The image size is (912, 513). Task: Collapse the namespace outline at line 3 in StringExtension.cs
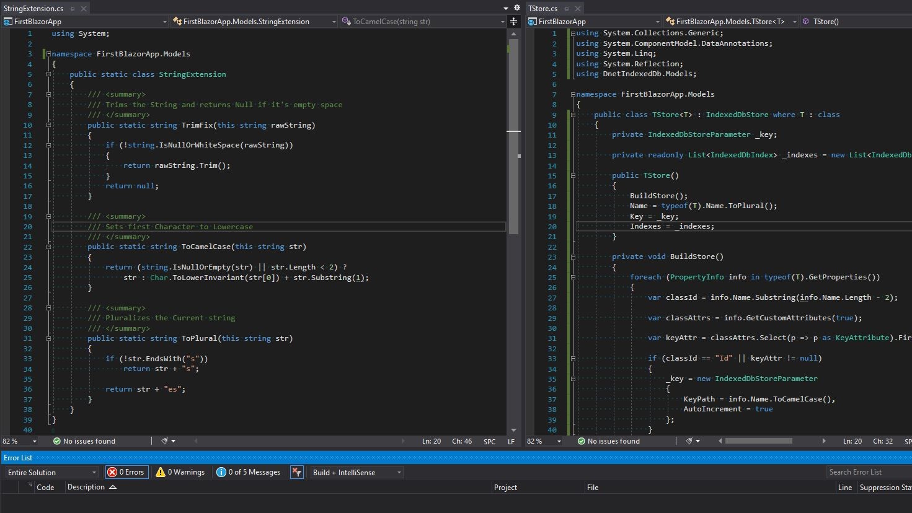(x=48, y=54)
